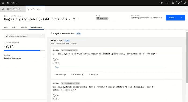Select No for question 2.1.11

pos(54,99)
